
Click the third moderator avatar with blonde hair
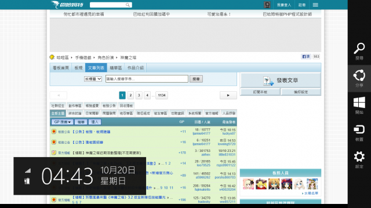[274, 184]
